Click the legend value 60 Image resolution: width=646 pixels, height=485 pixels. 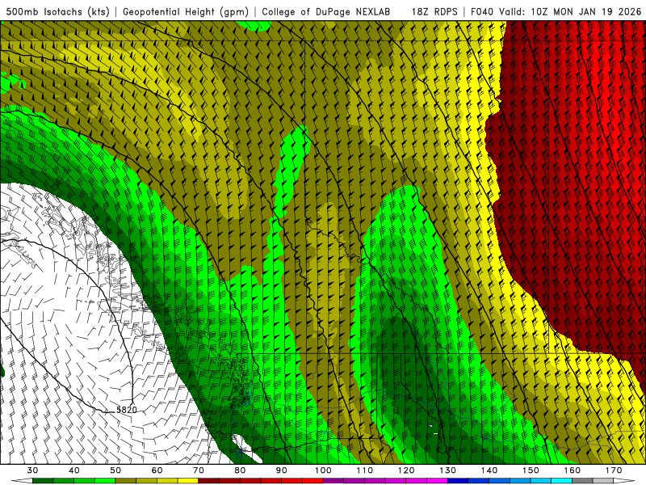coord(157,470)
